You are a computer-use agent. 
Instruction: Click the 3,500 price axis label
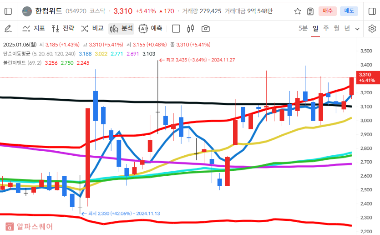[366, 51]
